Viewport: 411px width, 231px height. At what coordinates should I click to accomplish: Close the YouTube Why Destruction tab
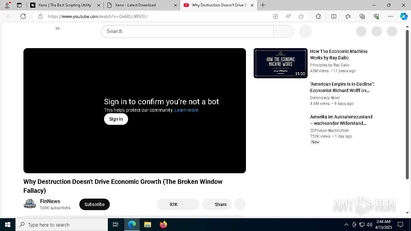pyautogui.click(x=252, y=5)
